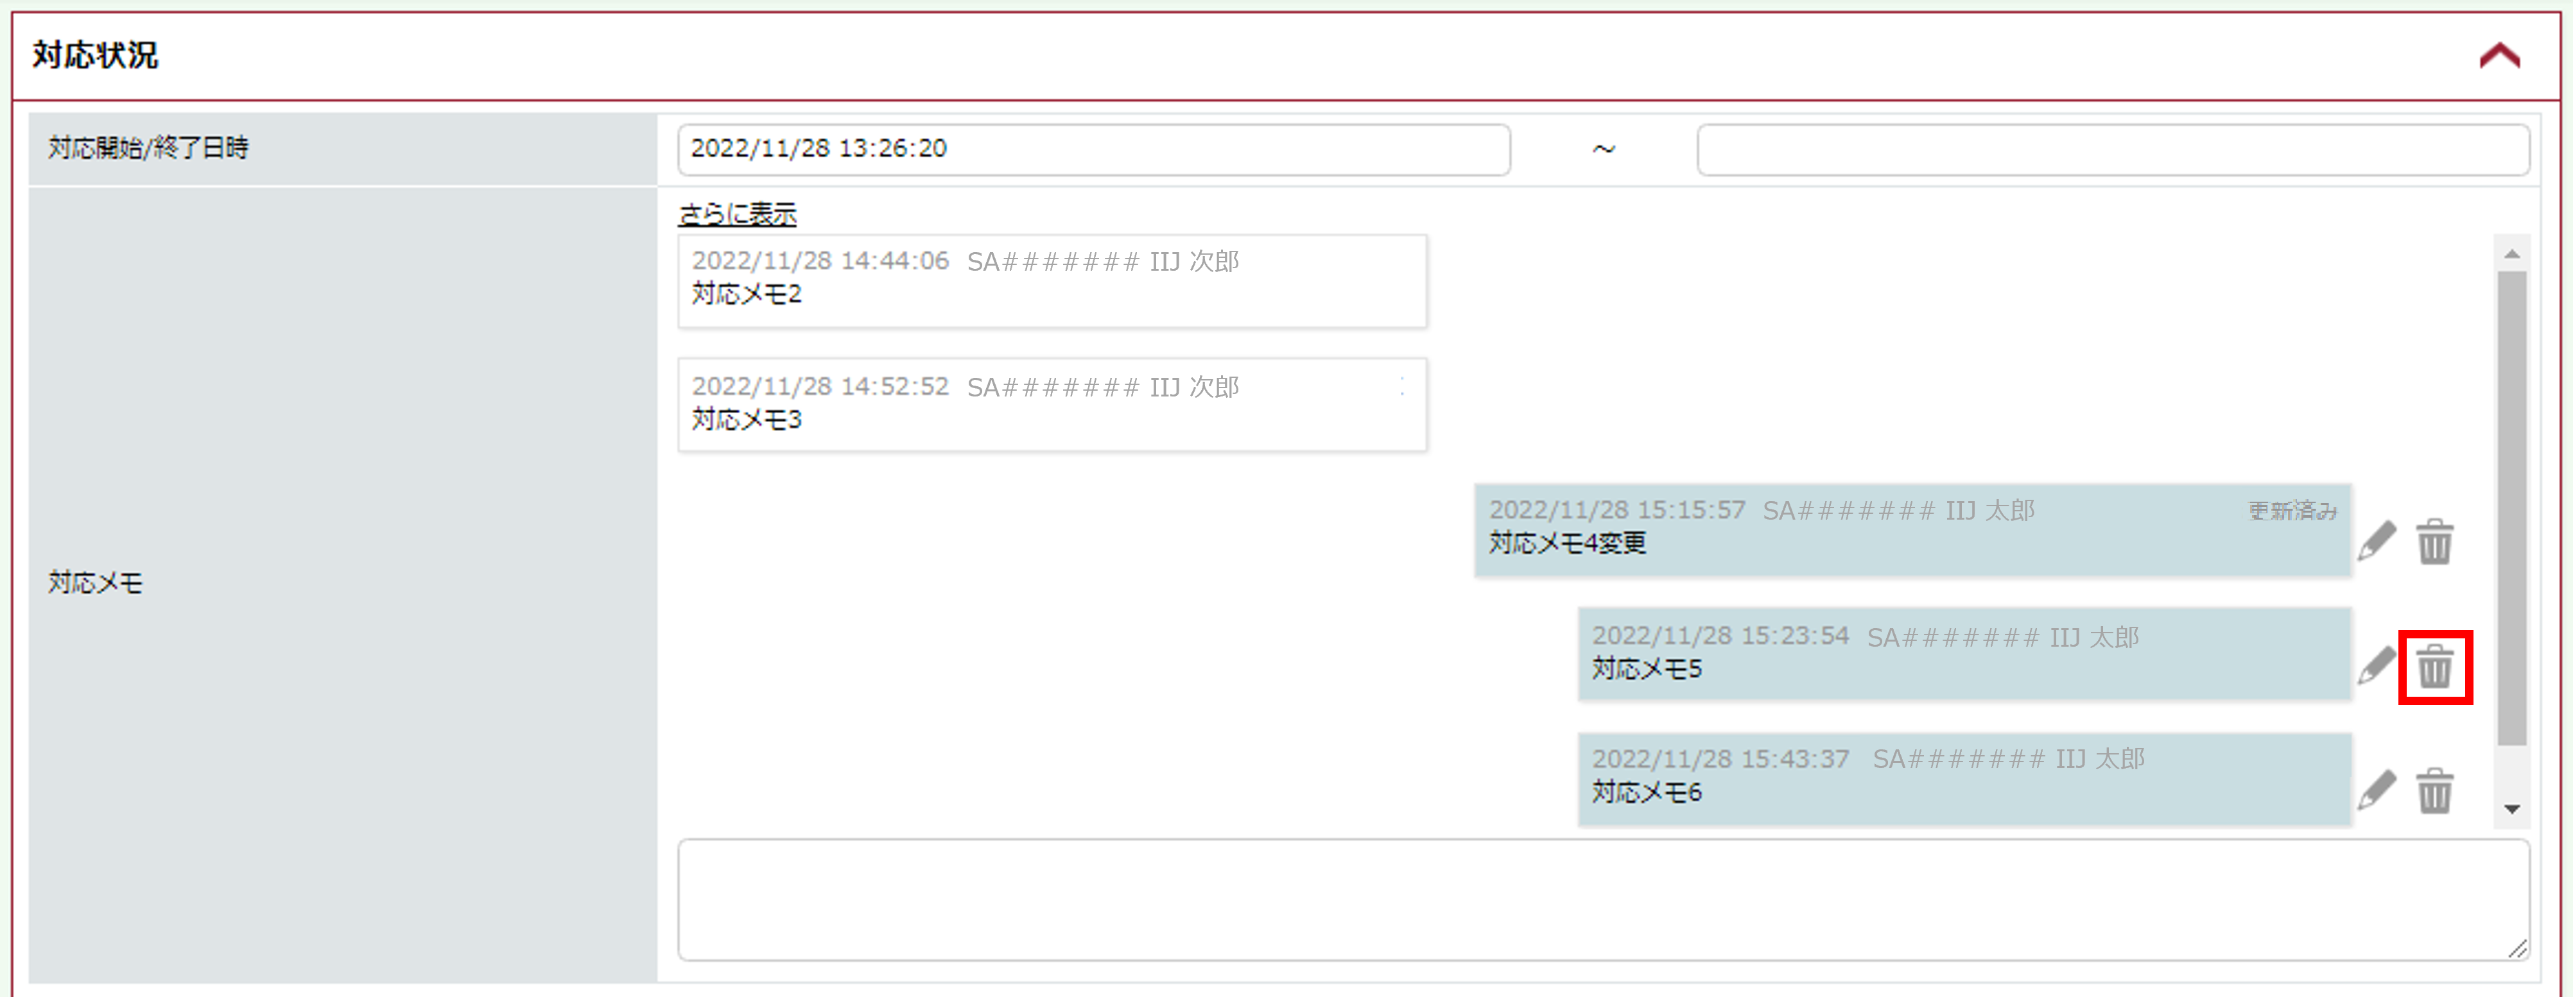Edit memo 対応メモ4変更 with pencil icon
The image size is (2573, 997).
2377,541
